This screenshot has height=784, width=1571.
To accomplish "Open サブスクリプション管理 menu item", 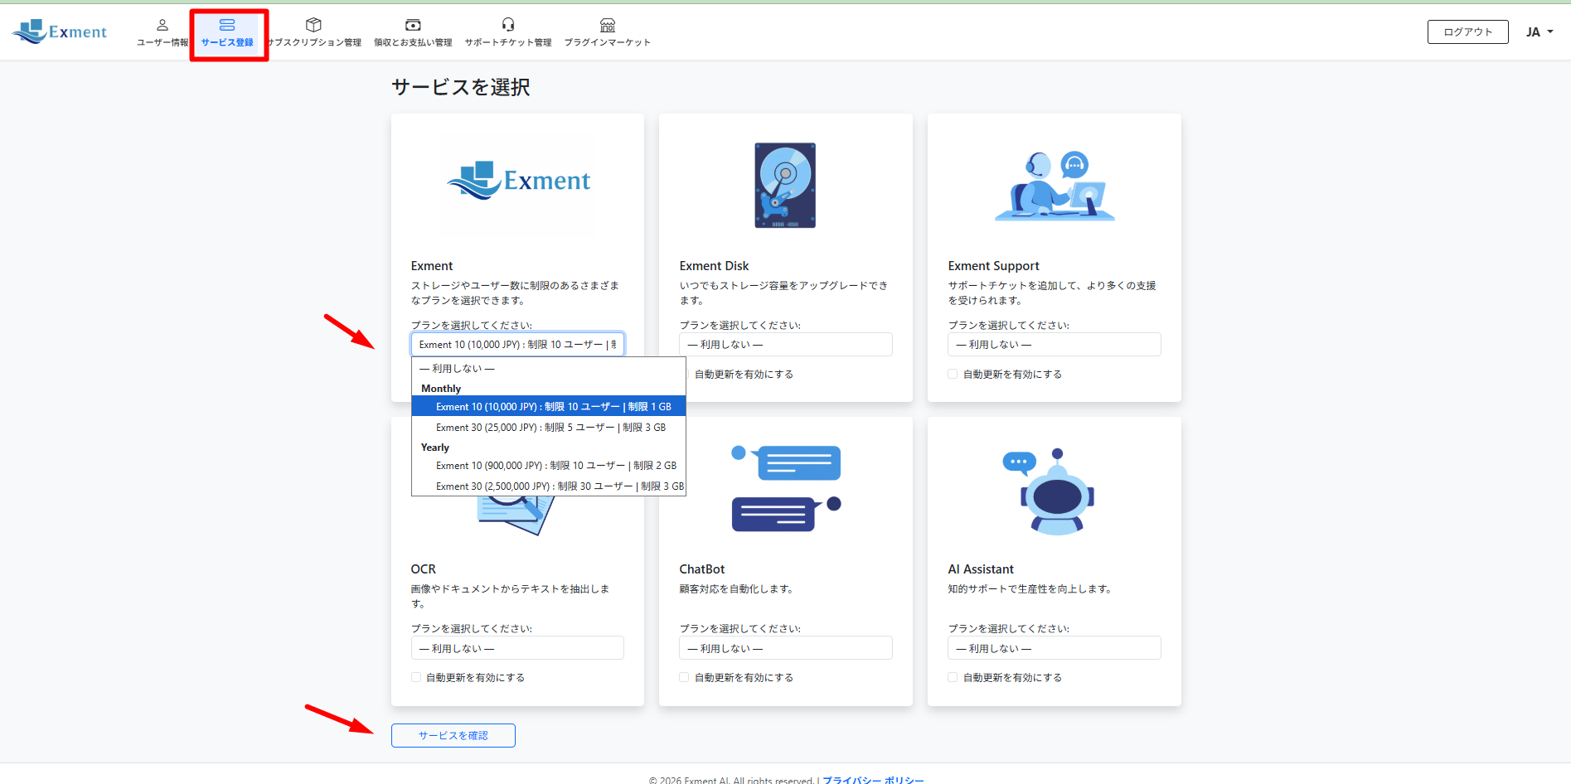I will tap(313, 33).
